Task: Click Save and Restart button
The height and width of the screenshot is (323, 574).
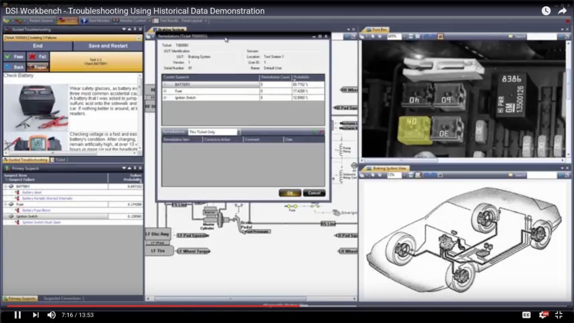Action: 108,46
